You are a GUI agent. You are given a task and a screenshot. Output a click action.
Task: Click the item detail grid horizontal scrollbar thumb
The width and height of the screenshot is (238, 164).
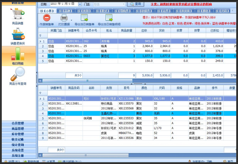[x=86, y=155]
